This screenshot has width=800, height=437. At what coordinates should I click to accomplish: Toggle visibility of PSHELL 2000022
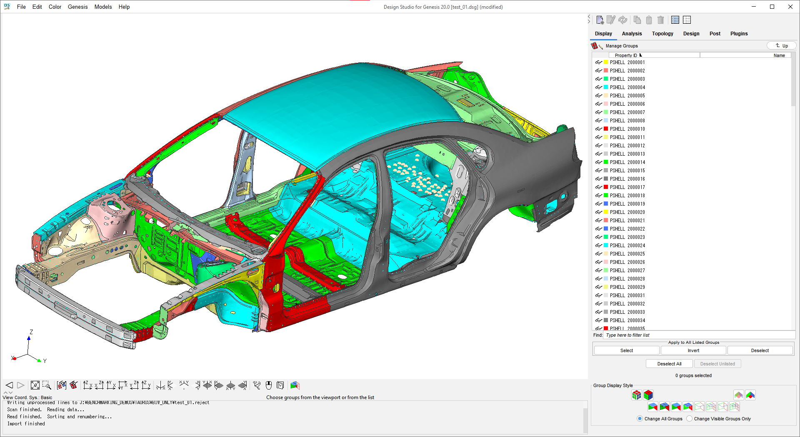pos(599,229)
